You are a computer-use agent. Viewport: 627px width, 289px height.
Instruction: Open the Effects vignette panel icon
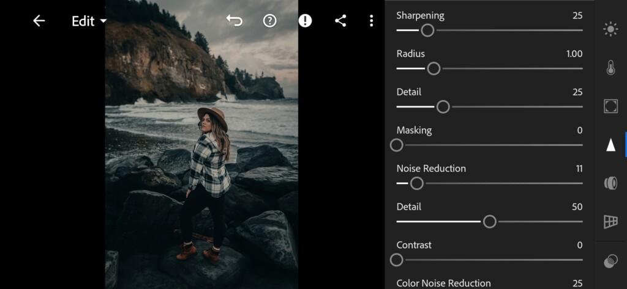click(610, 106)
